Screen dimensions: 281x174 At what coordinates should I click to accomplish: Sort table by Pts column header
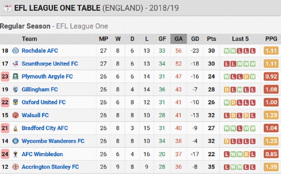[x=212, y=39]
